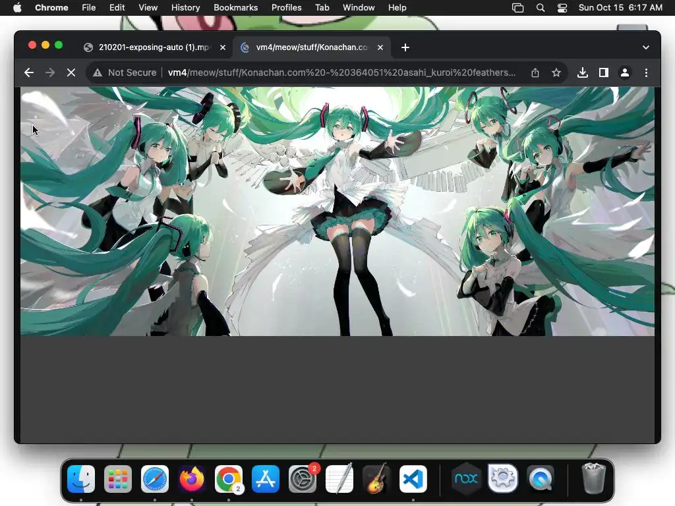Open the Chrome profile menu
This screenshot has width=675, height=506.
tap(625, 72)
